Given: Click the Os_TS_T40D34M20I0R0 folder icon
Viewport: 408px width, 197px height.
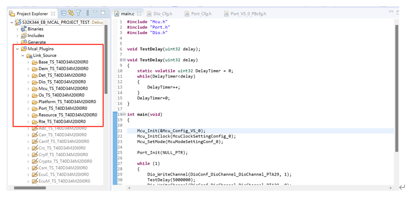Looking at the screenshot, I should coord(35,96).
